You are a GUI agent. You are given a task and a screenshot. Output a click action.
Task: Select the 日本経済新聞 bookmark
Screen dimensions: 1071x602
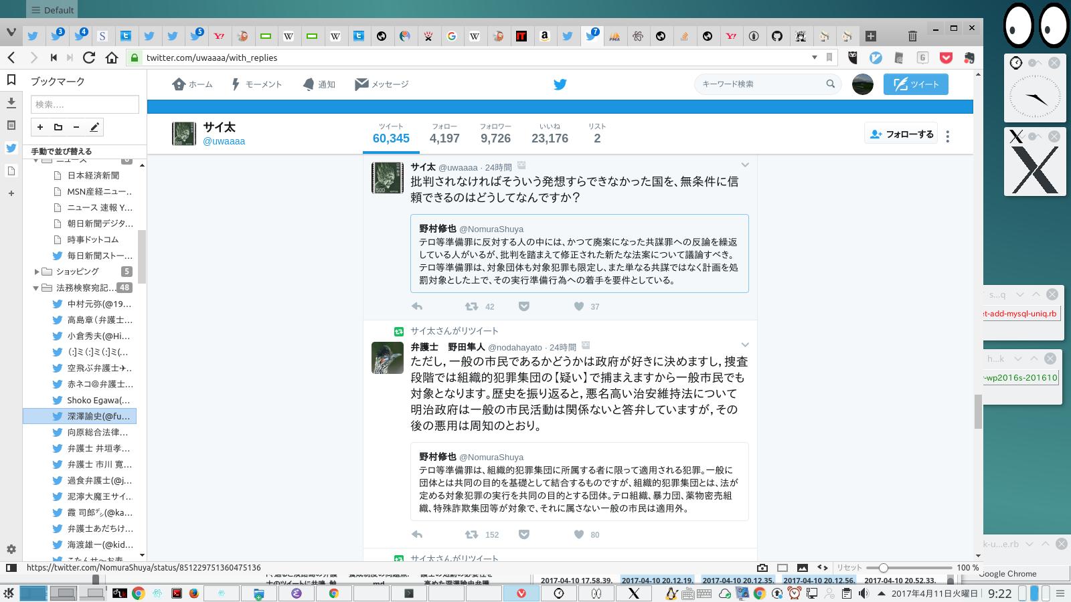(x=93, y=175)
